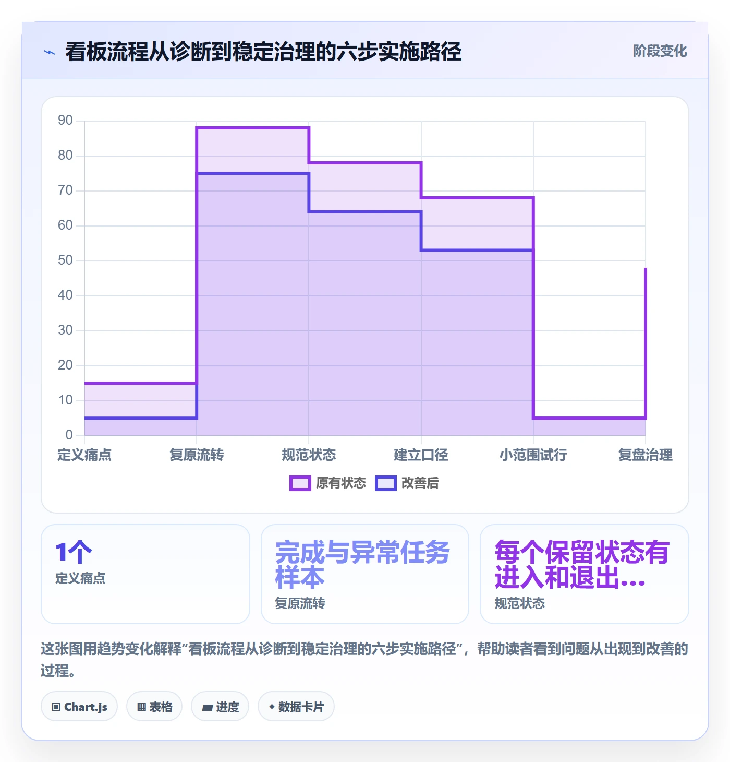This screenshot has width=730, height=762.
Task: Open the 每个保留状态有进入和退出 card
Action: (585, 574)
